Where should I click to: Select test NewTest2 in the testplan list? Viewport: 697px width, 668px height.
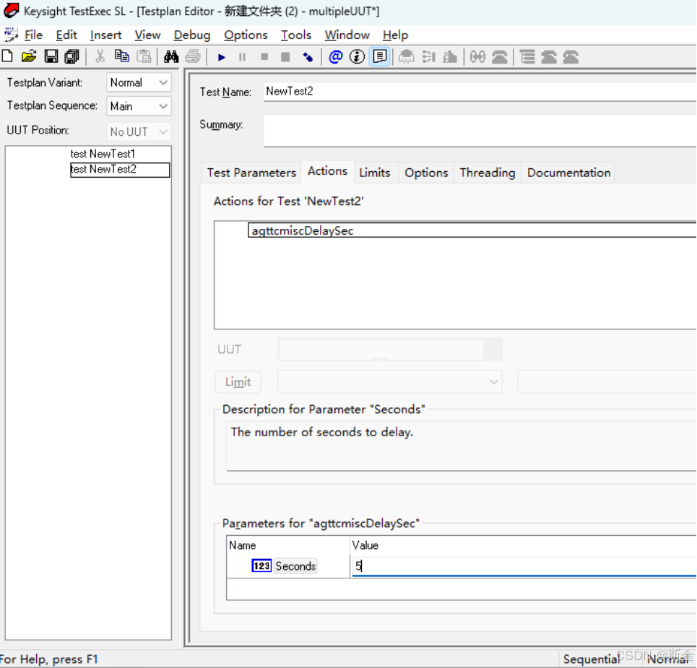tap(120, 169)
